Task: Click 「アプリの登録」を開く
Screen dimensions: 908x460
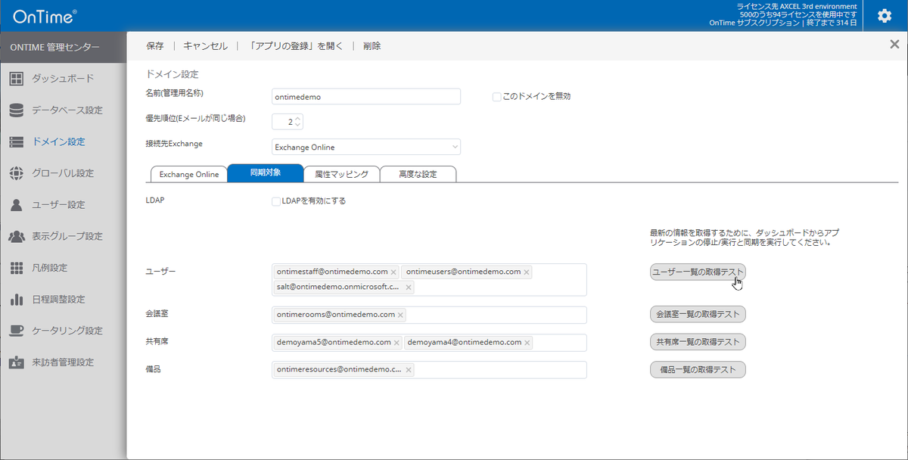Action: pyautogui.click(x=295, y=46)
